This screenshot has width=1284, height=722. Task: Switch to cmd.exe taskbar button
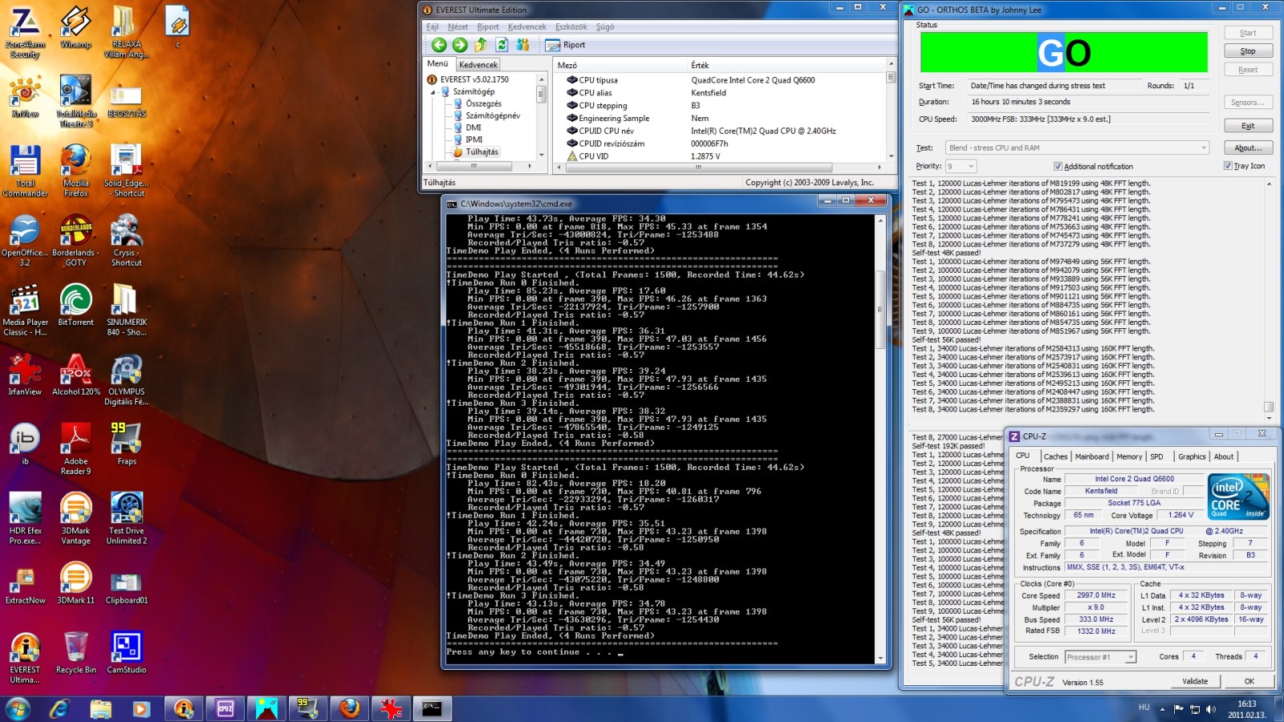pyautogui.click(x=433, y=708)
